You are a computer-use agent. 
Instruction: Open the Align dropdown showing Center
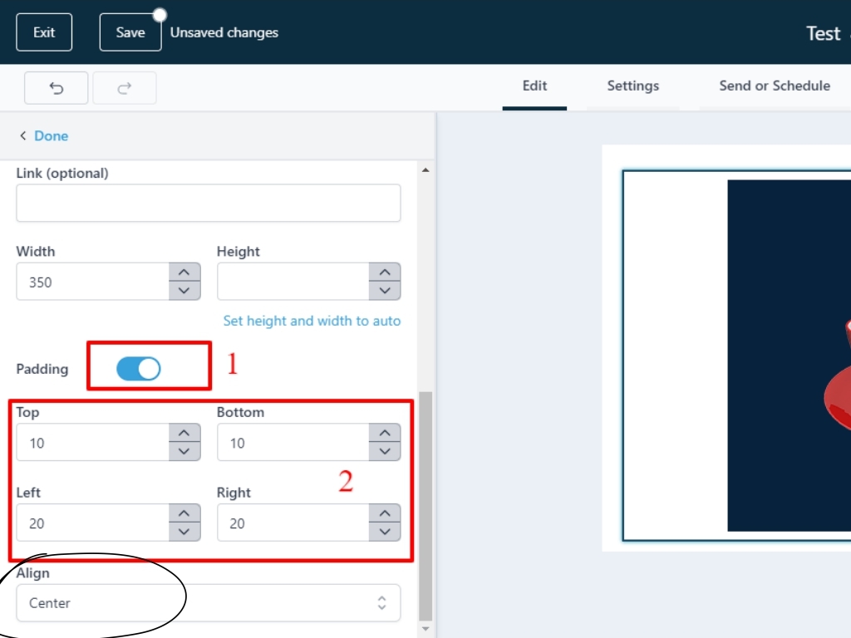[209, 603]
